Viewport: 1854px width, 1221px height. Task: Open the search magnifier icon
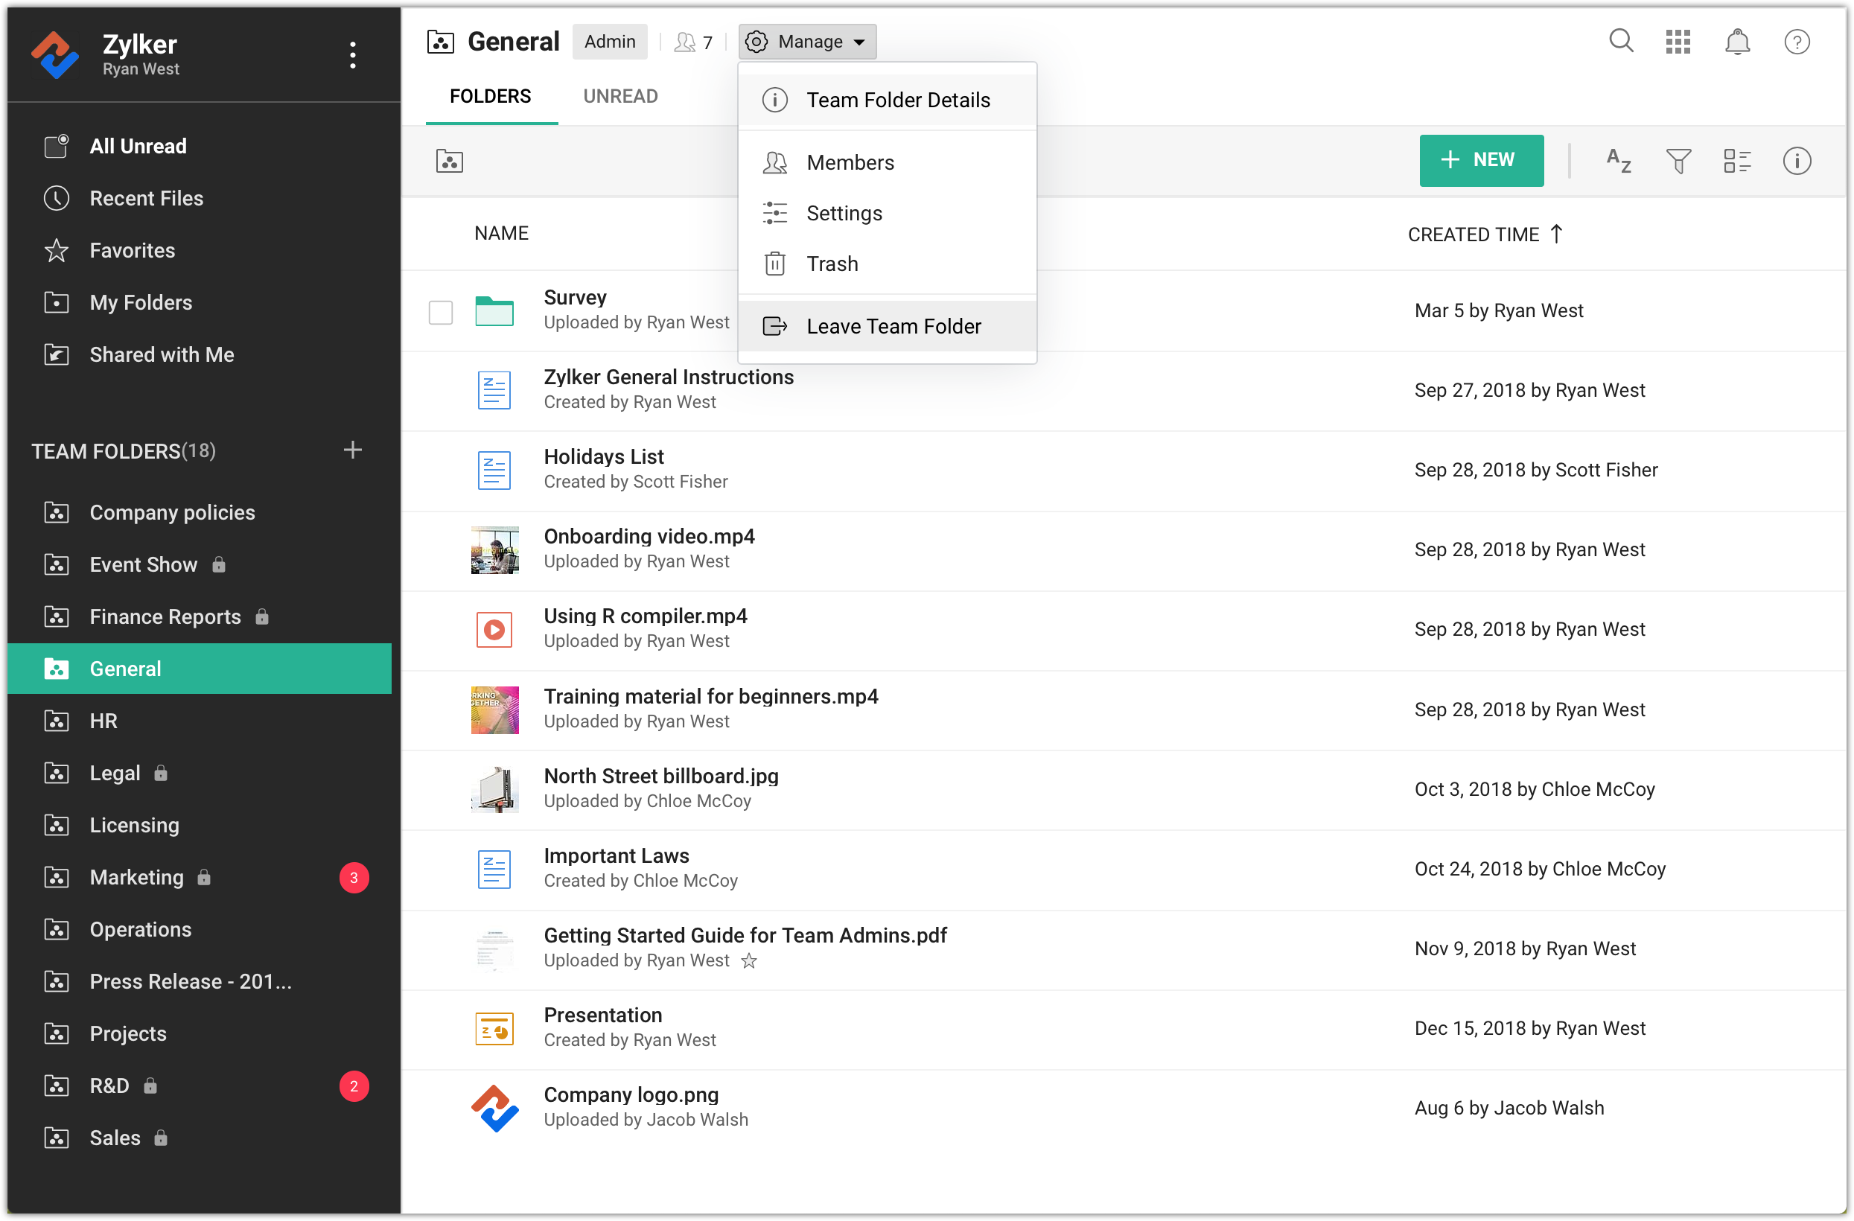tap(1621, 41)
